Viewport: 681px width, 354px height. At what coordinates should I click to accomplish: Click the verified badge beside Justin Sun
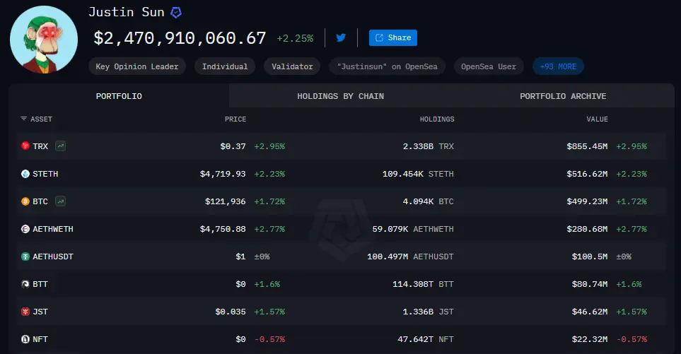pyautogui.click(x=176, y=12)
